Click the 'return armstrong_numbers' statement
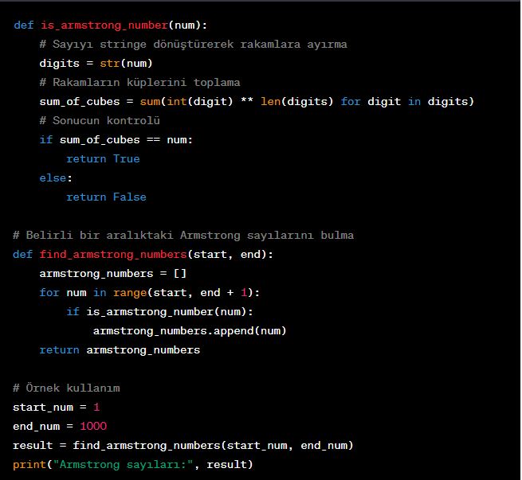Viewport: 522px width, 480px height. [x=120, y=350]
